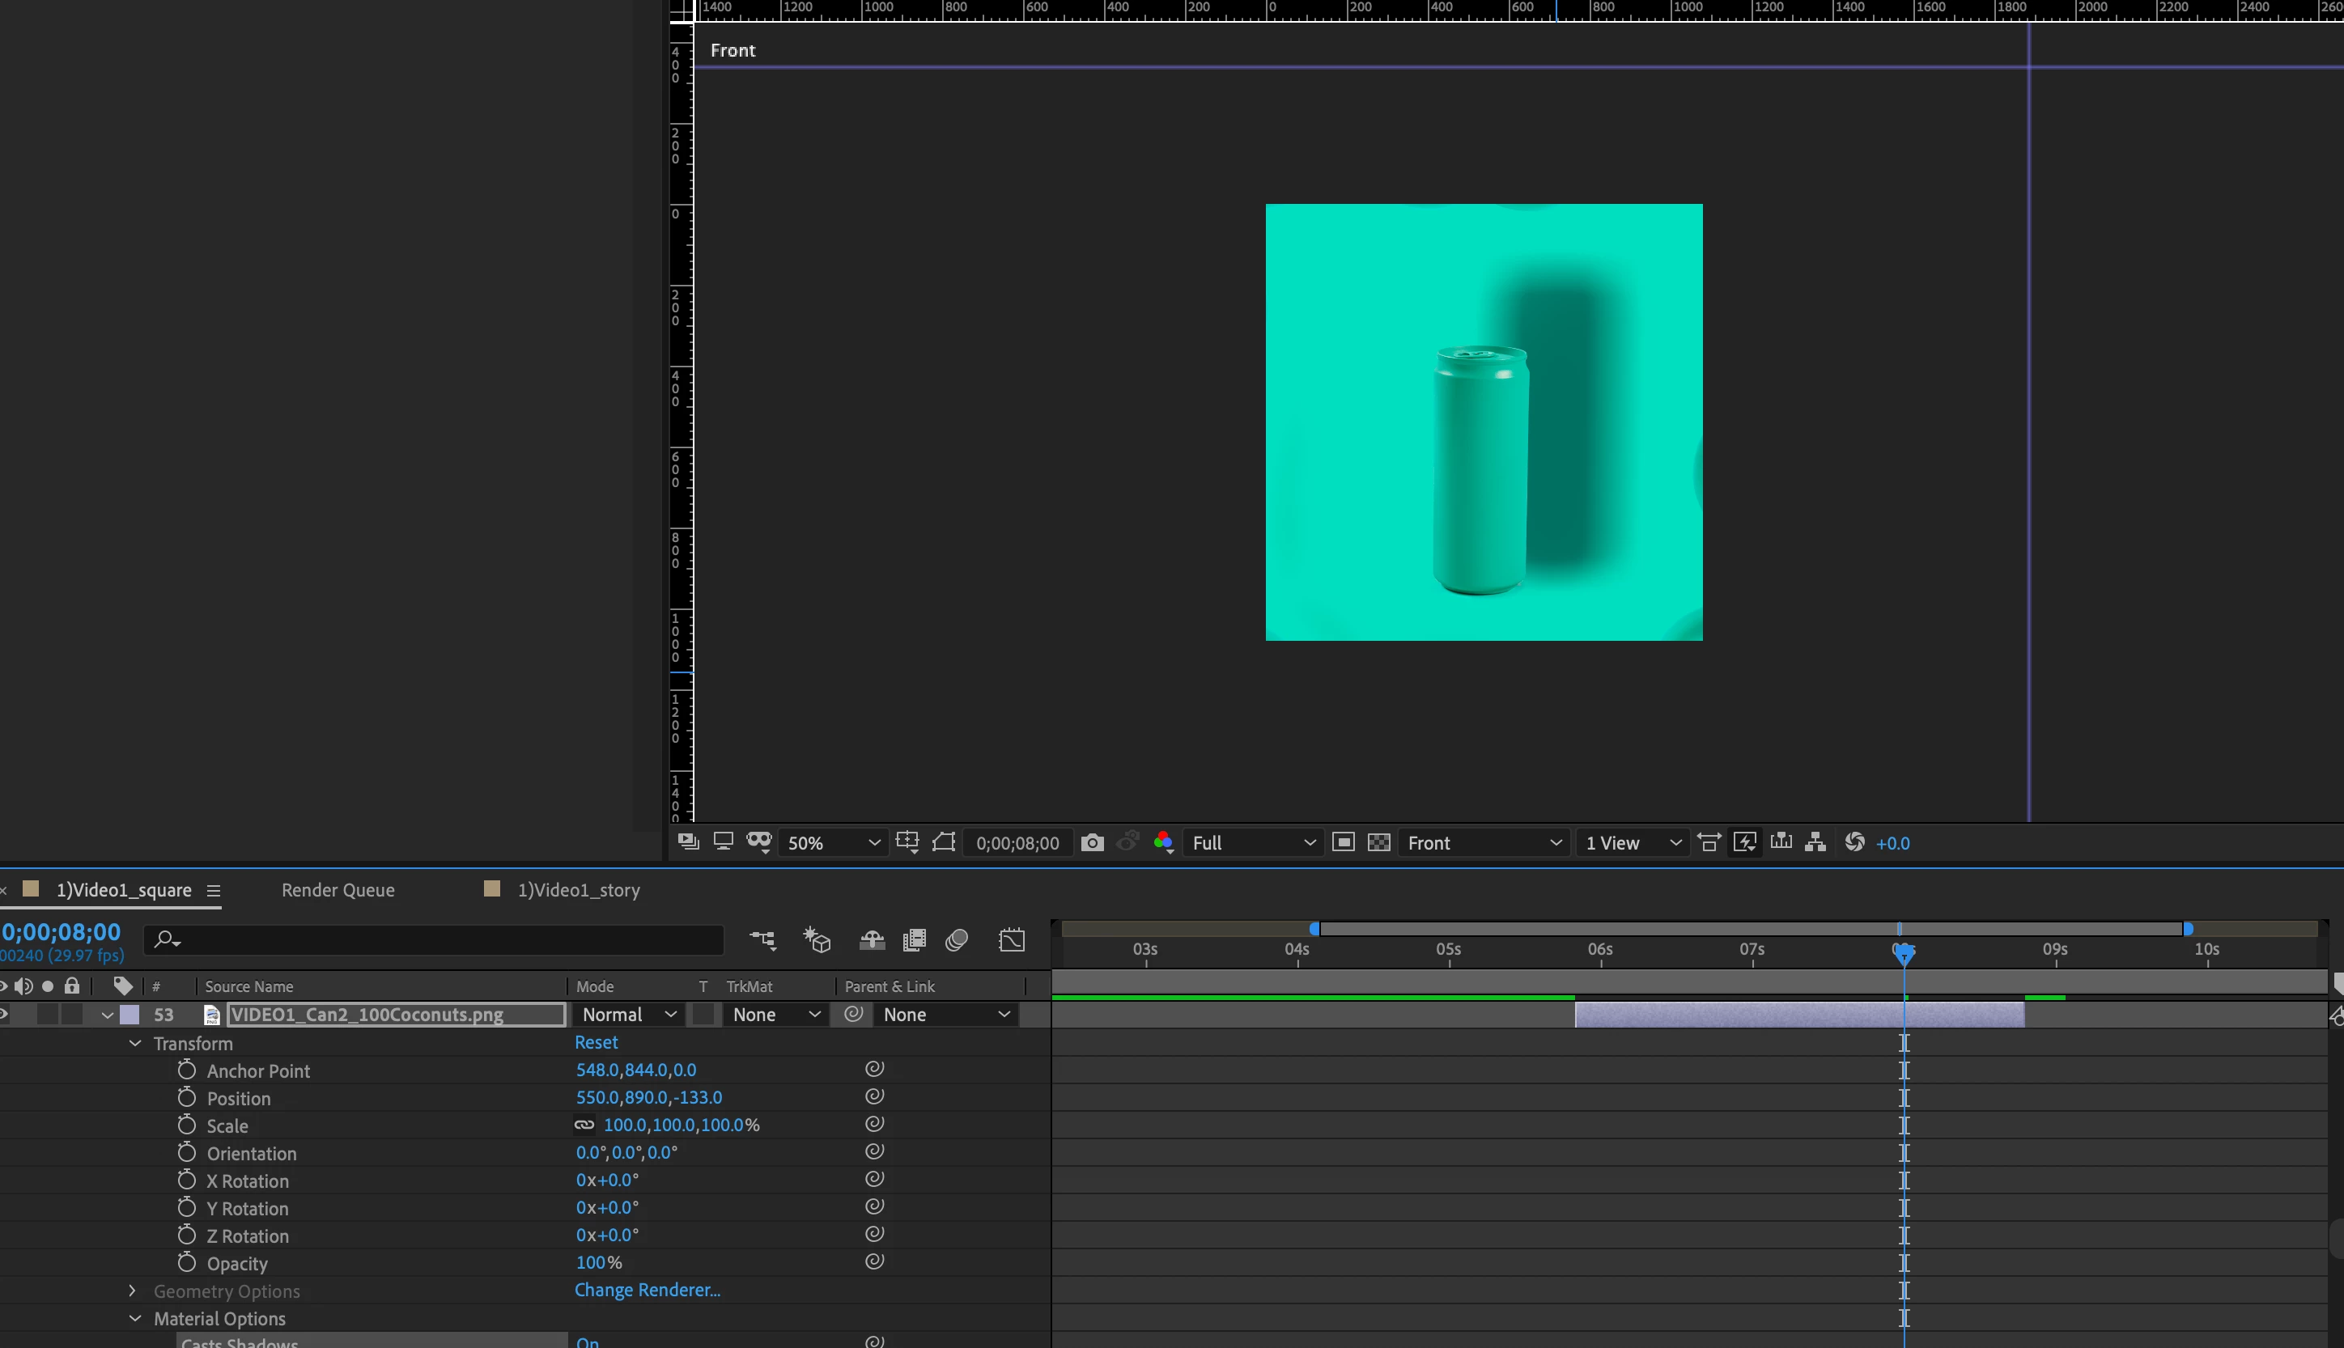
Task: Open the Front 3D view dropdown
Action: pos(1484,842)
